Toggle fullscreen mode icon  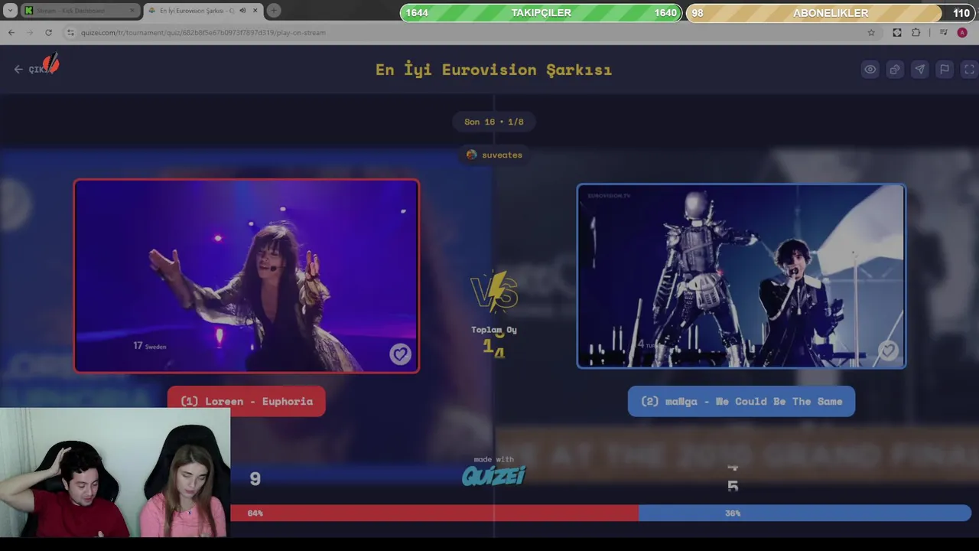[969, 70]
